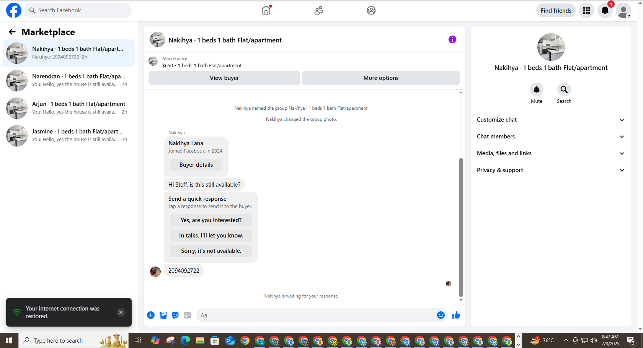The height and width of the screenshot is (348, 643).
Task: Show hidden system tray icons chevron
Action: tap(566, 340)
